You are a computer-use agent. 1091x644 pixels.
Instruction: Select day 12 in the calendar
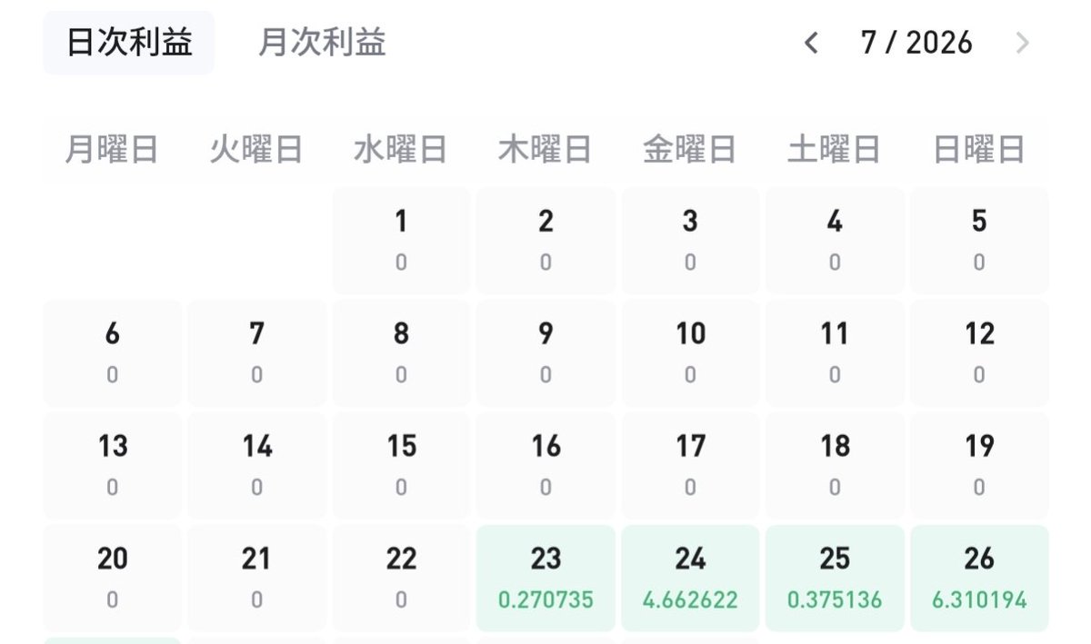[979, 353]
